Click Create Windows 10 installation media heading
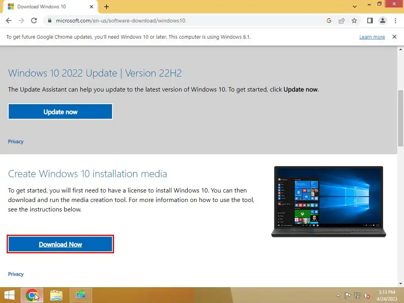 (x=87, y=174)
